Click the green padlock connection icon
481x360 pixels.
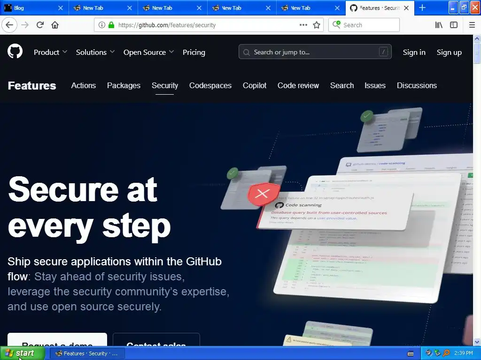point(111,25)
